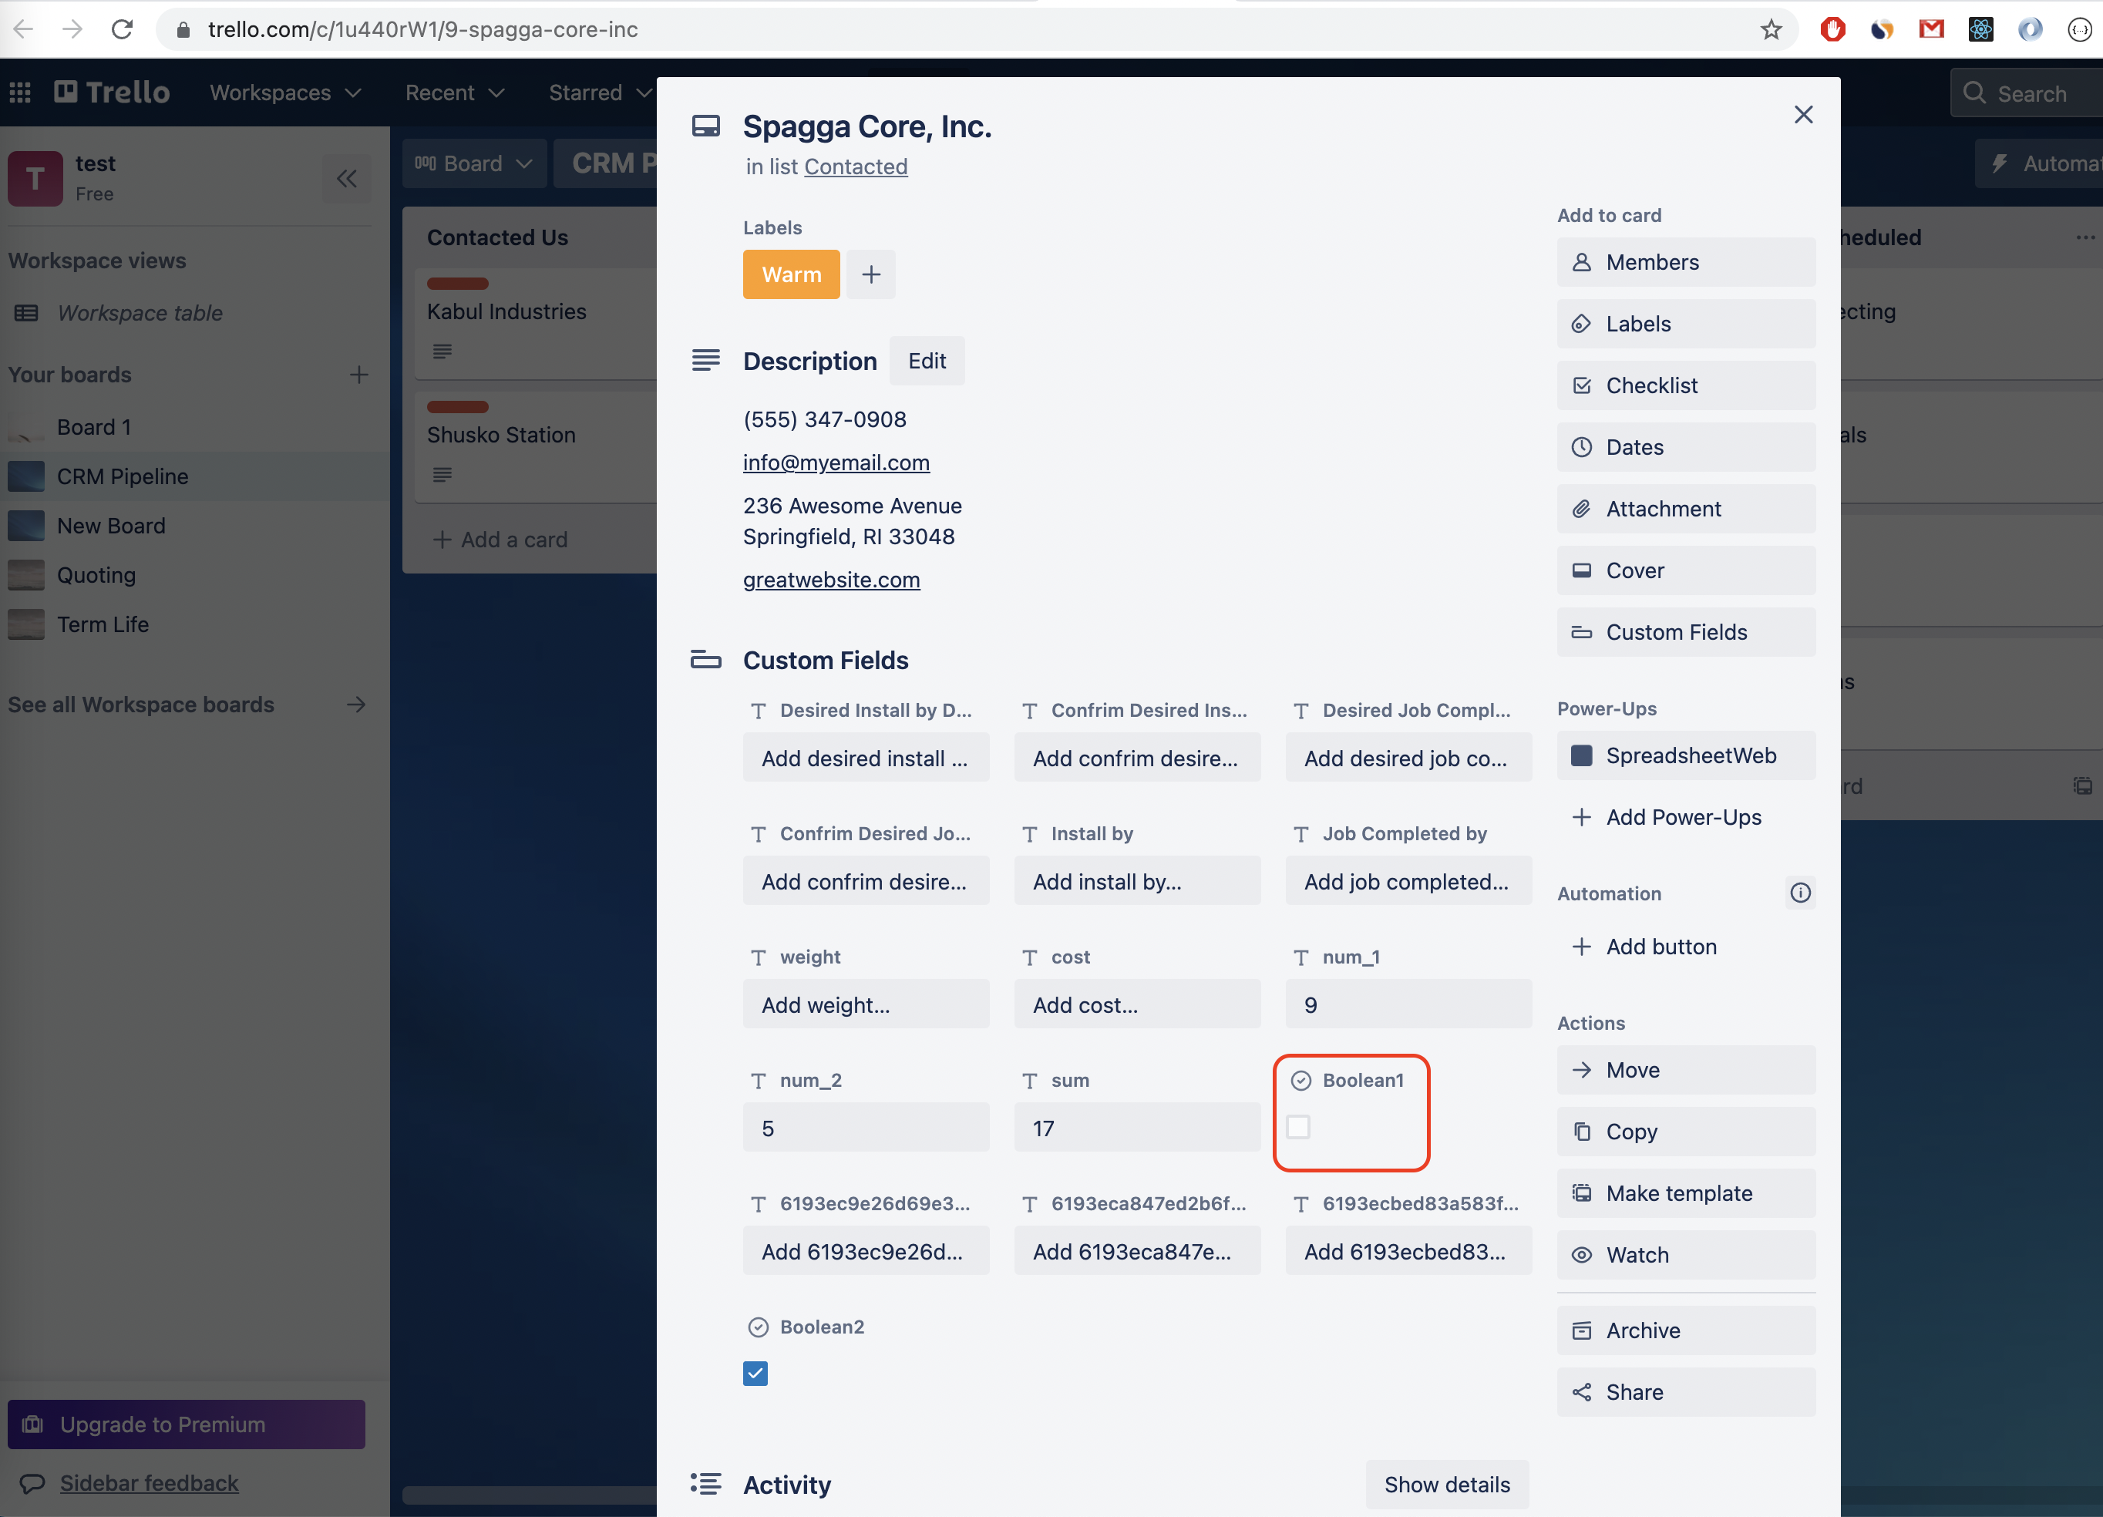Uncheck the Boolean2 checkbox

755,1374
